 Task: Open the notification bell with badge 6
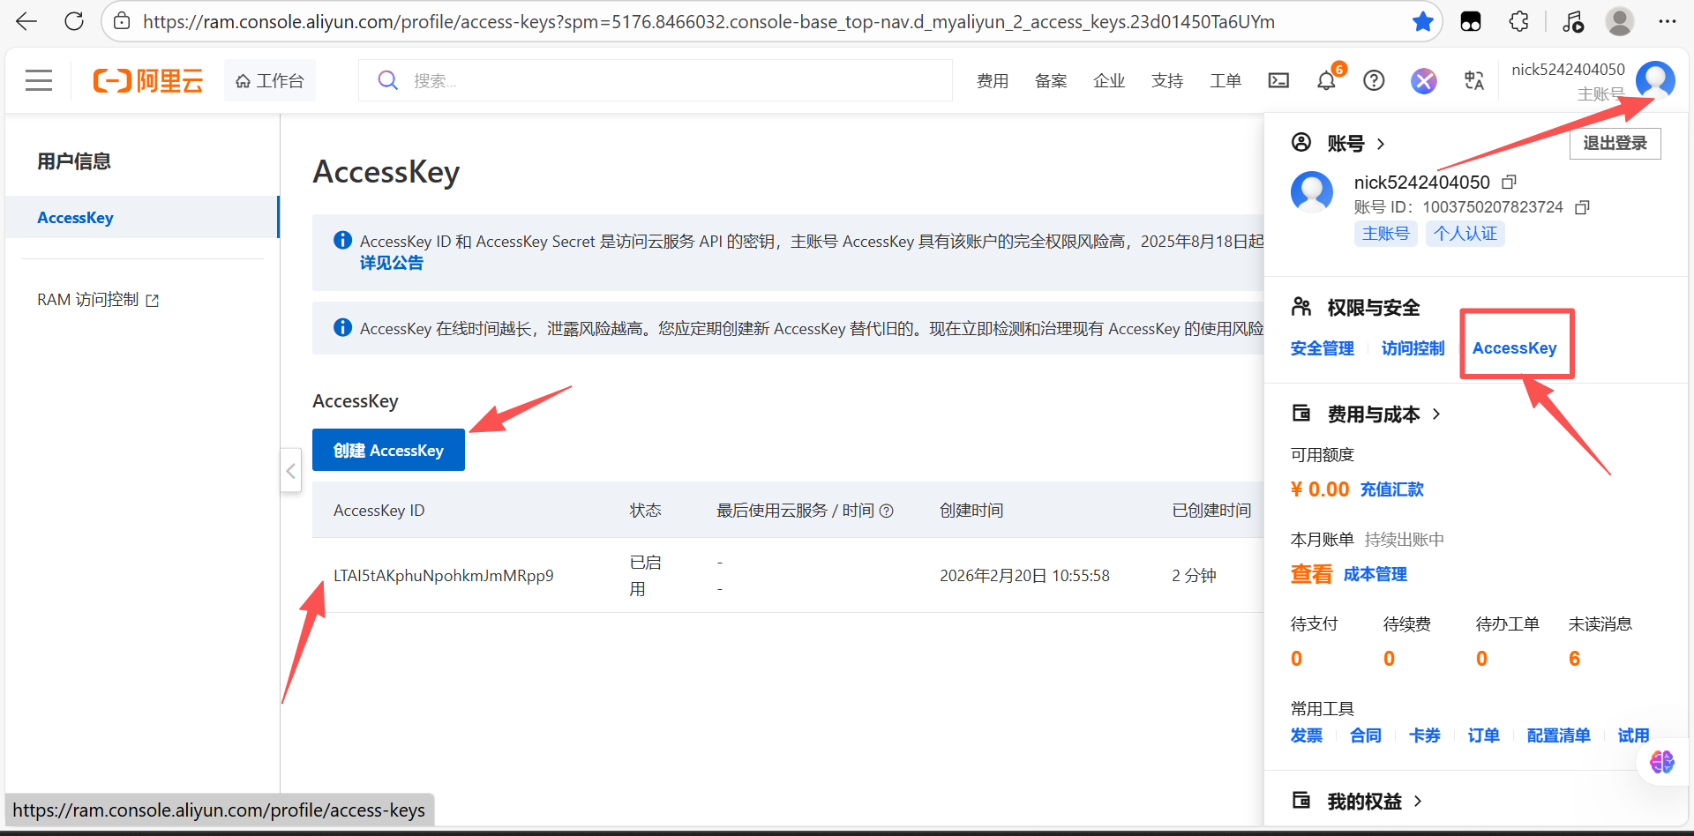pos(1327,80)
